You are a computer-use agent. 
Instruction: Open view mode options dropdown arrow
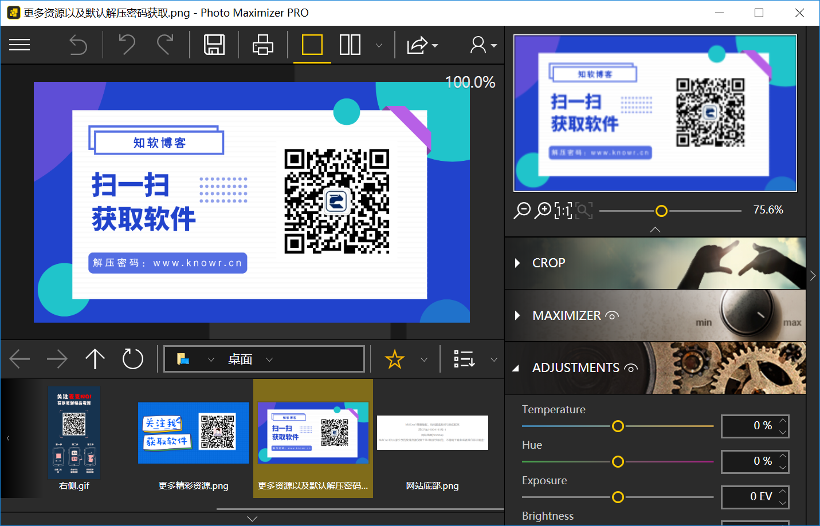click(x=379, y=45)
